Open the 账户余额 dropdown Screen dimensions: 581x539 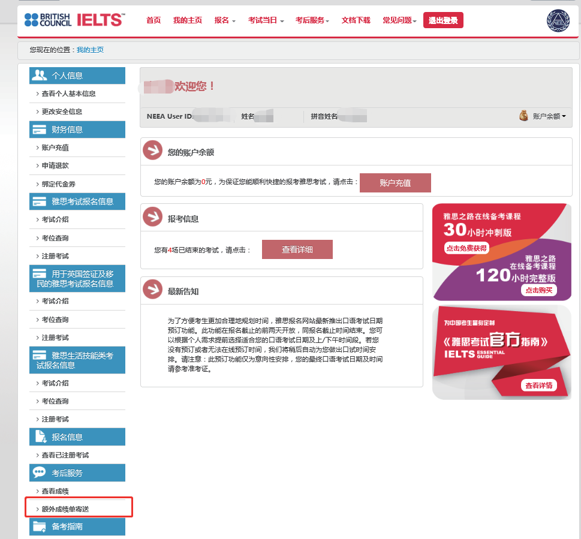coord(549,116)
